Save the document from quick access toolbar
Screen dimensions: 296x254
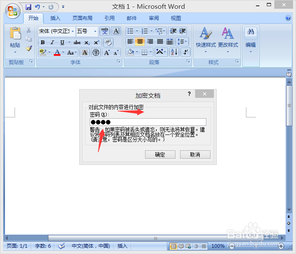(x=28, y=7)
